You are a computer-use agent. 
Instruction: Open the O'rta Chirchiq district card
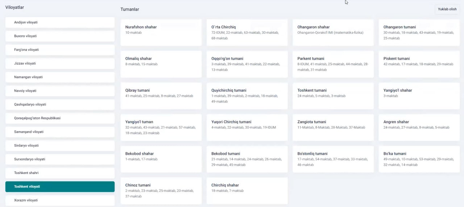(247, 33)
